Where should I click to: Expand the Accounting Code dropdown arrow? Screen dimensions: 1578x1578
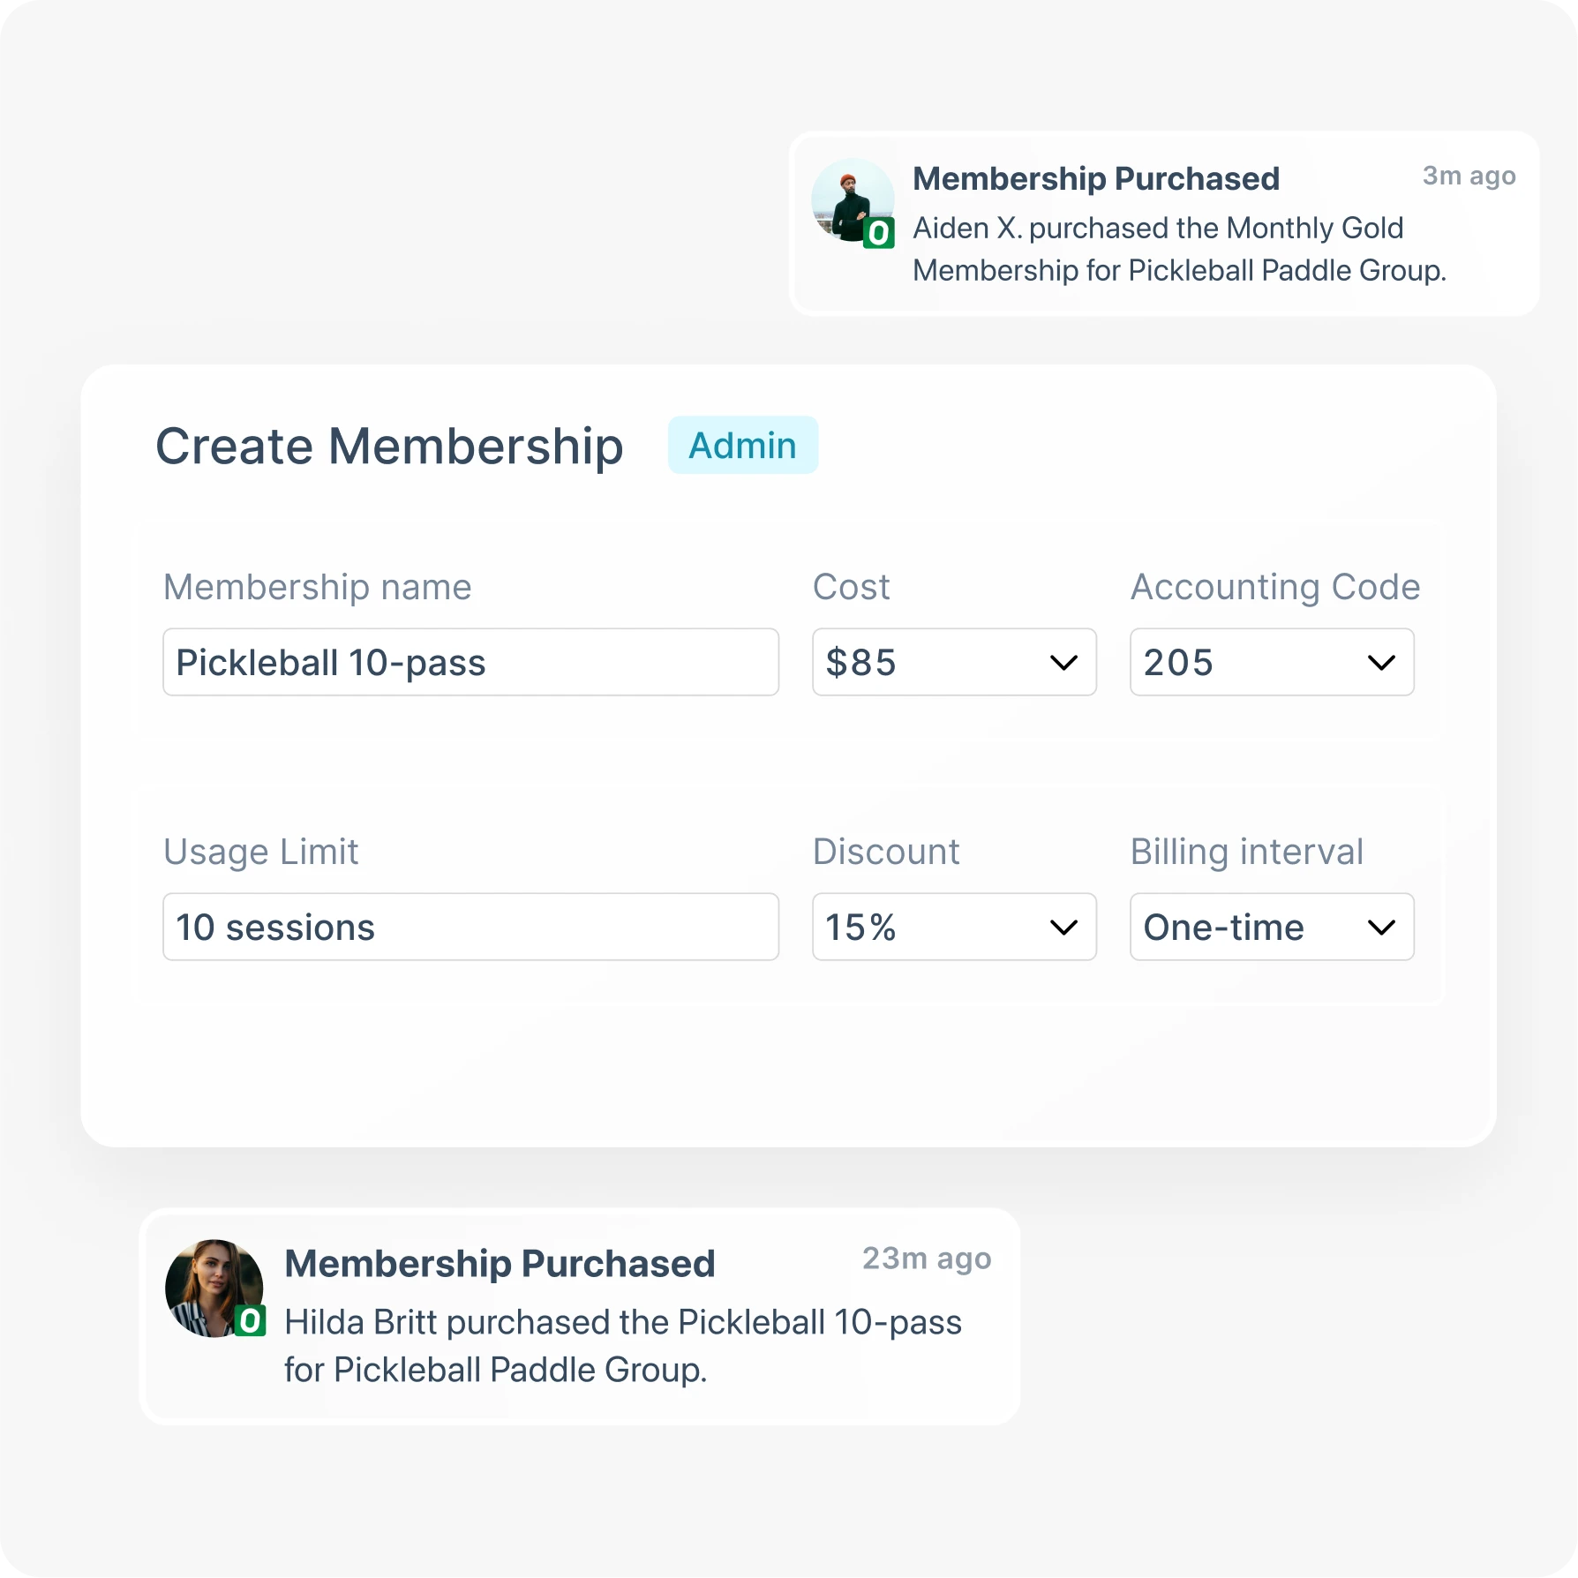(1380, 663)
